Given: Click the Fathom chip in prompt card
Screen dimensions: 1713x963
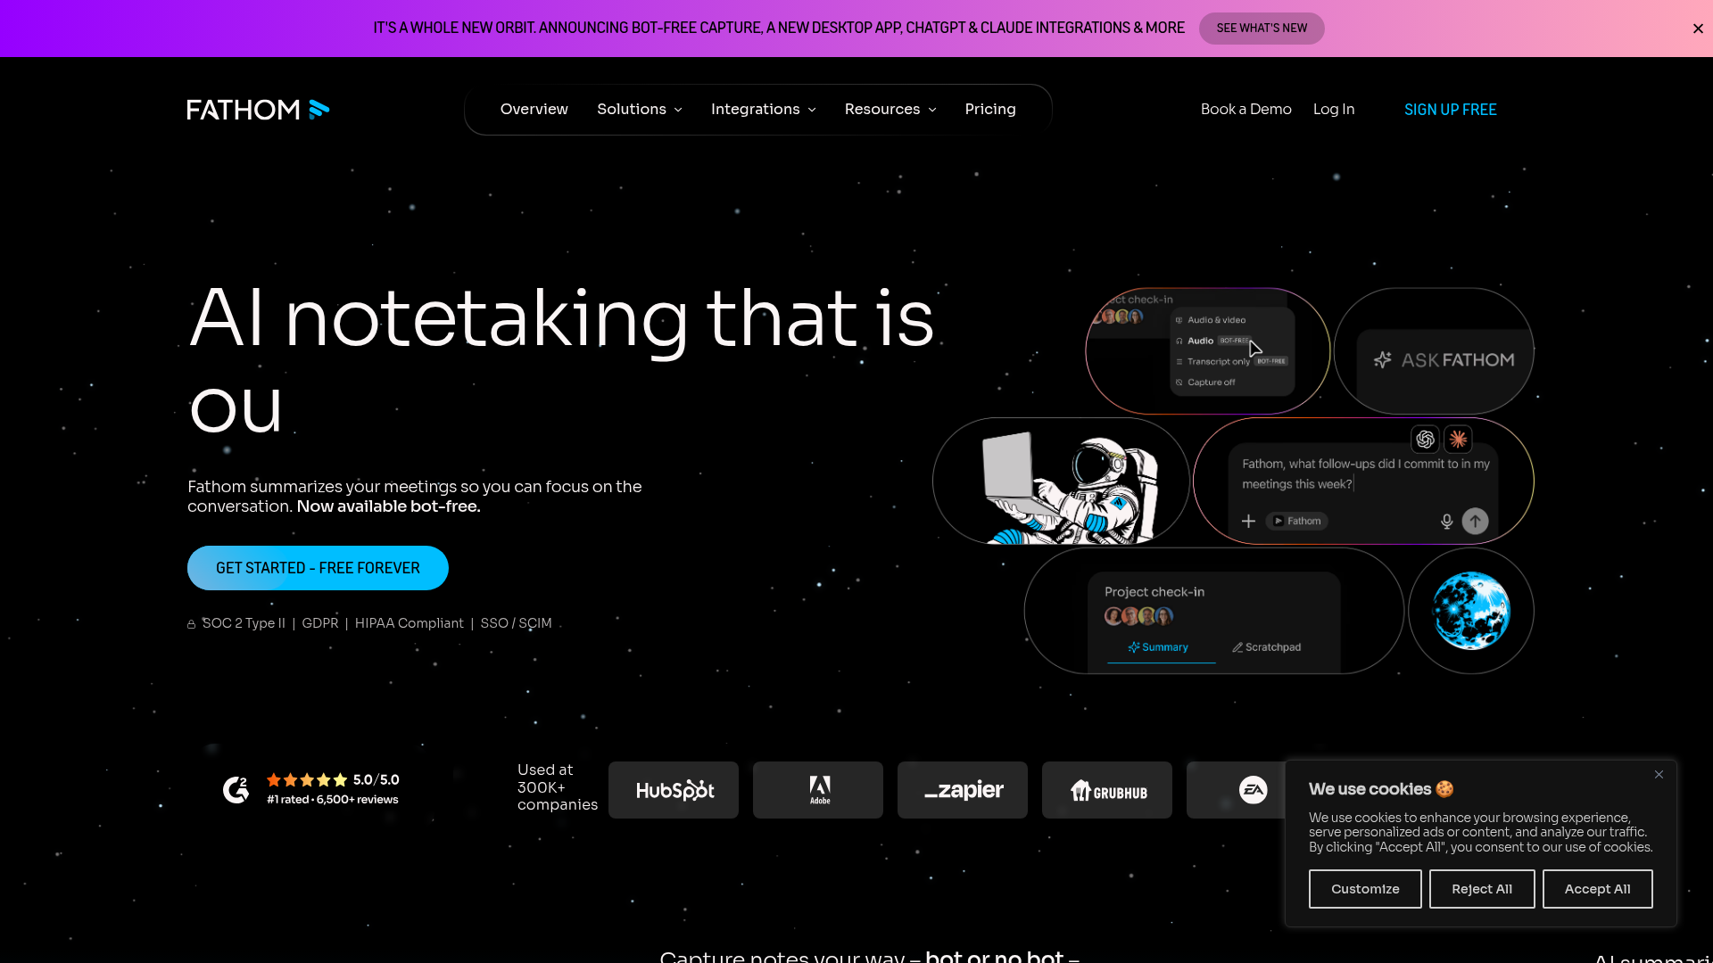Looking at the screenshot, I should pyautogui.click(x=1297, y=521).
